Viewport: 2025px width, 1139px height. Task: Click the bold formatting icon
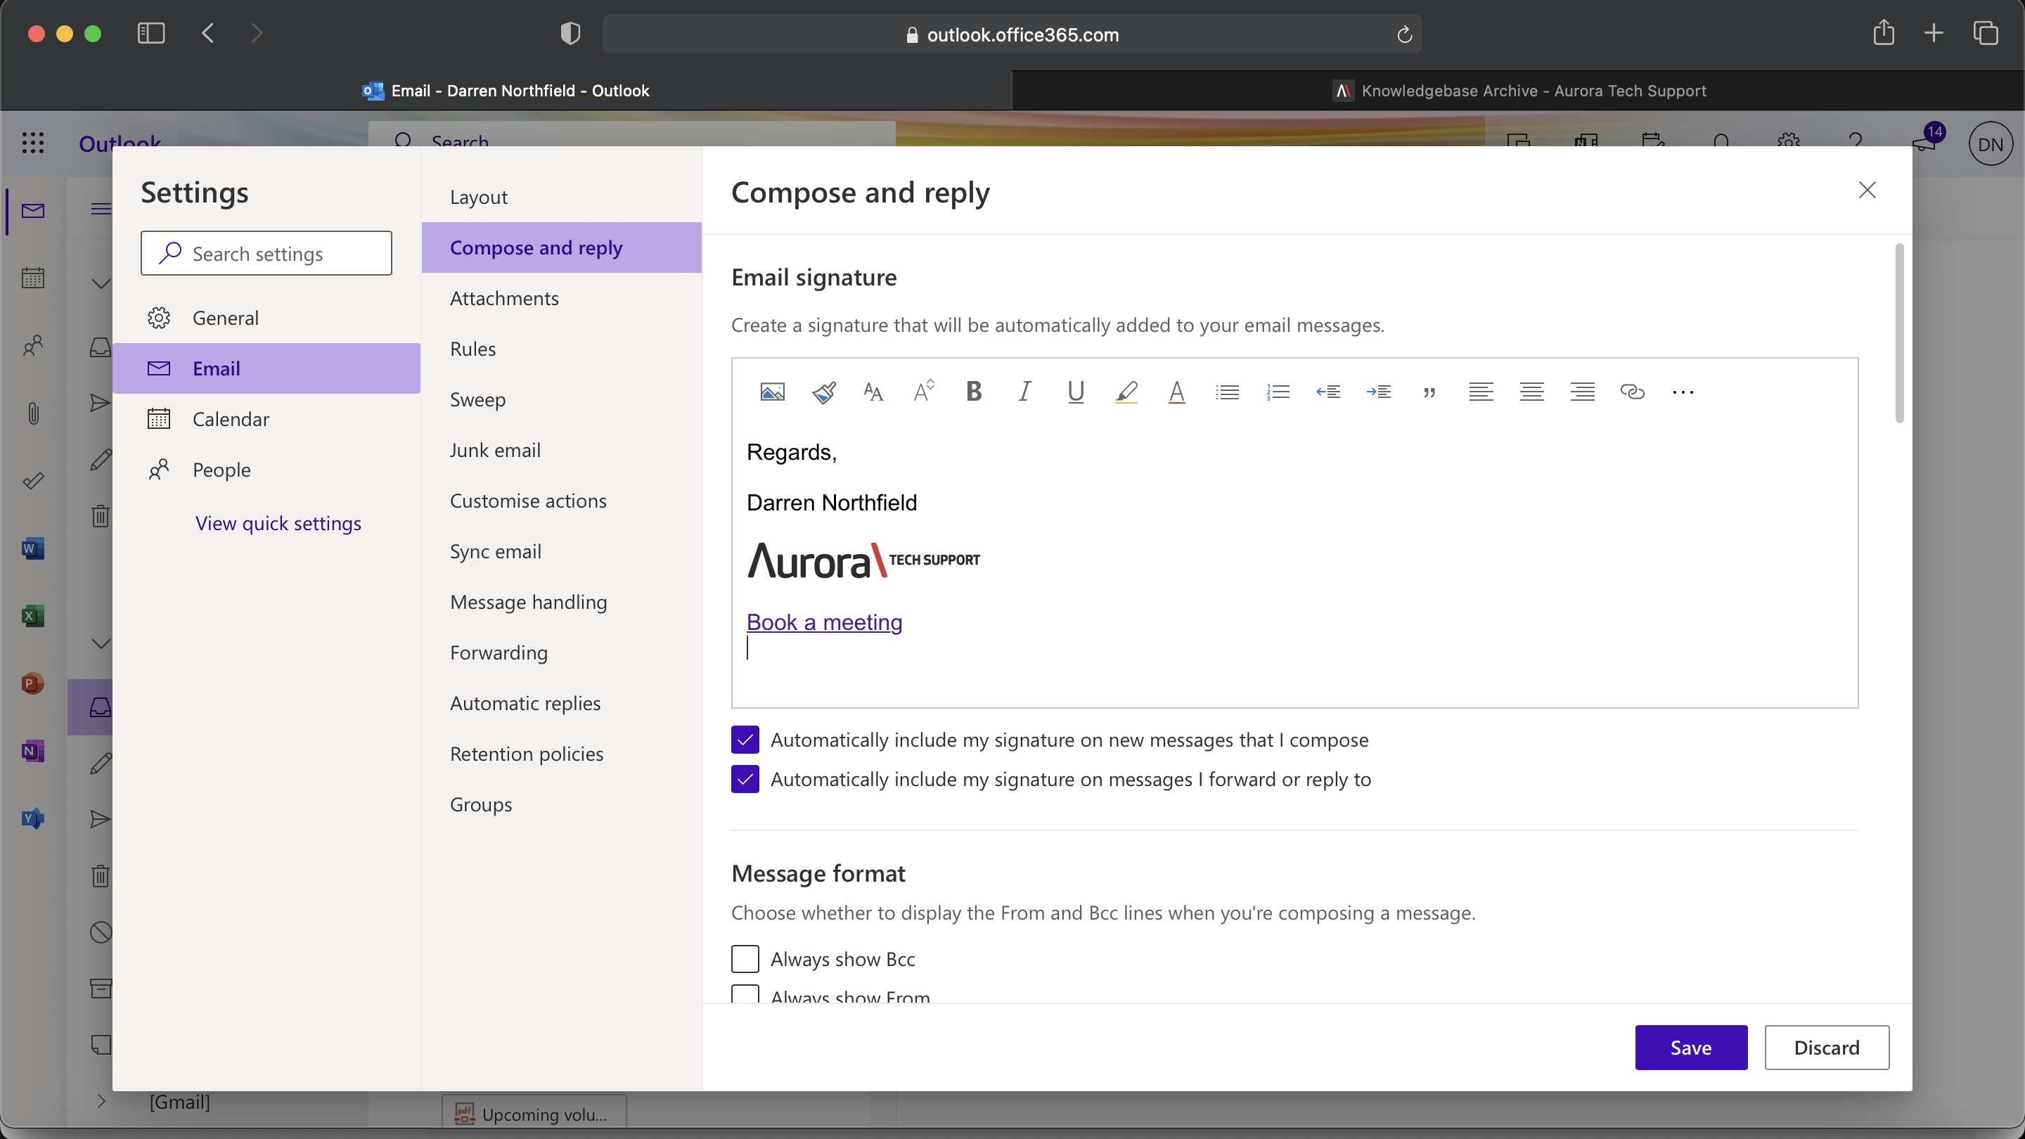pos(975,391)
